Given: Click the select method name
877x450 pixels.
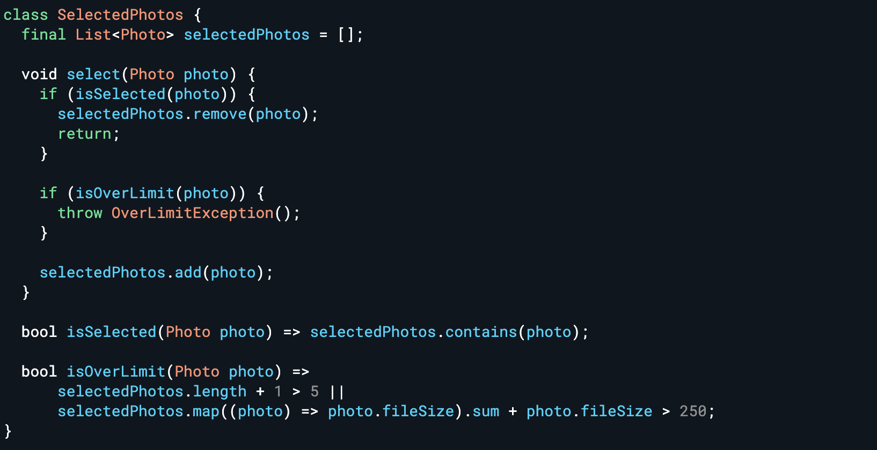Looking at the screenshot, I should click(x=93, y=74).
